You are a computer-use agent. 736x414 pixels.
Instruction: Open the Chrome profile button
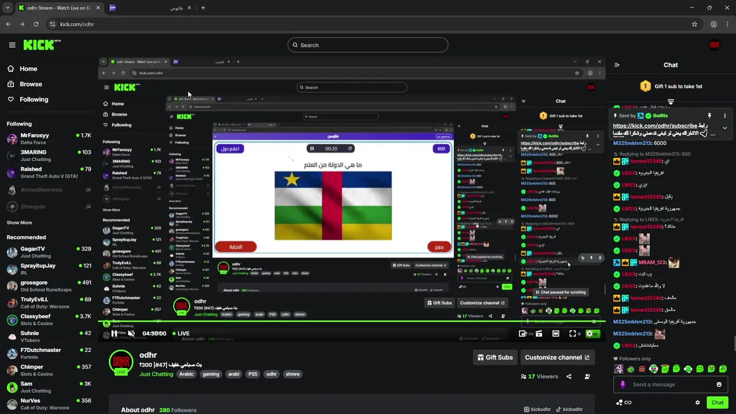[714, 24]
